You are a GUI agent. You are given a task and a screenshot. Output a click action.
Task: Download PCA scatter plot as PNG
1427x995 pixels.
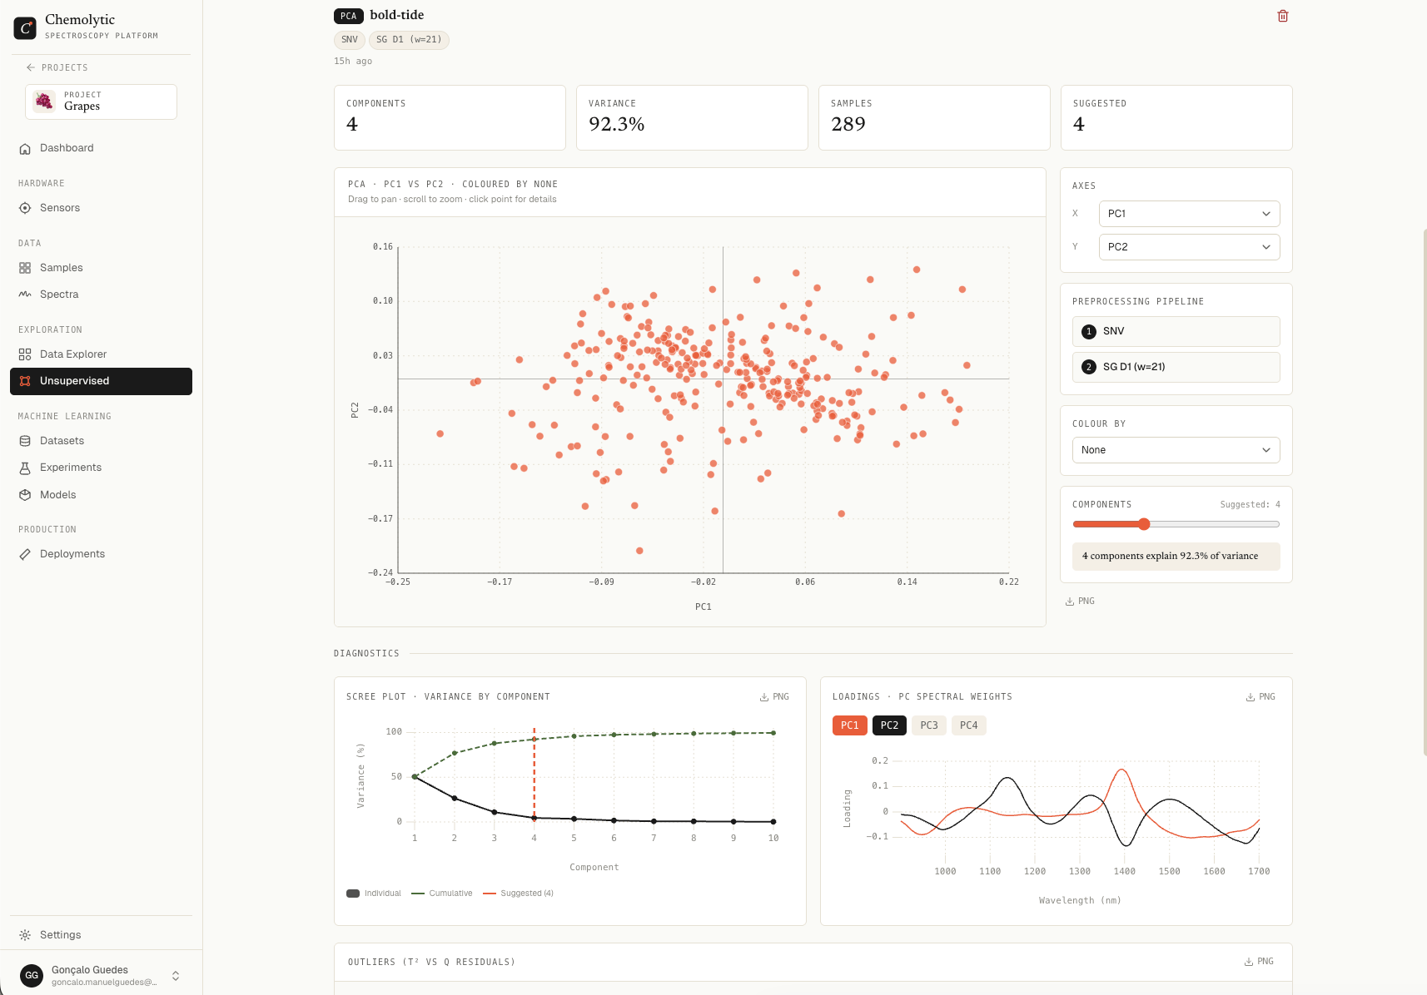[1080, 601]
